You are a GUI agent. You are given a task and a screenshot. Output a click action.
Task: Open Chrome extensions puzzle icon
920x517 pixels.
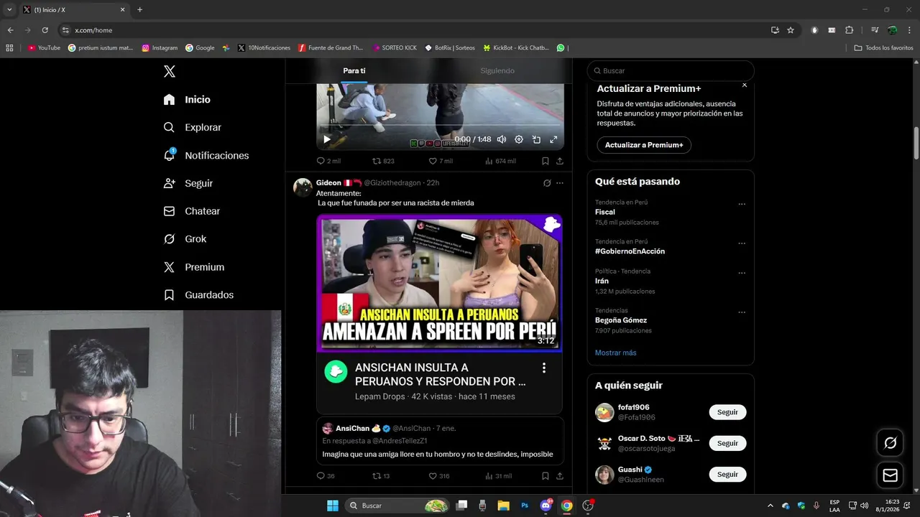pyautogui.click(x=850, y=30)
